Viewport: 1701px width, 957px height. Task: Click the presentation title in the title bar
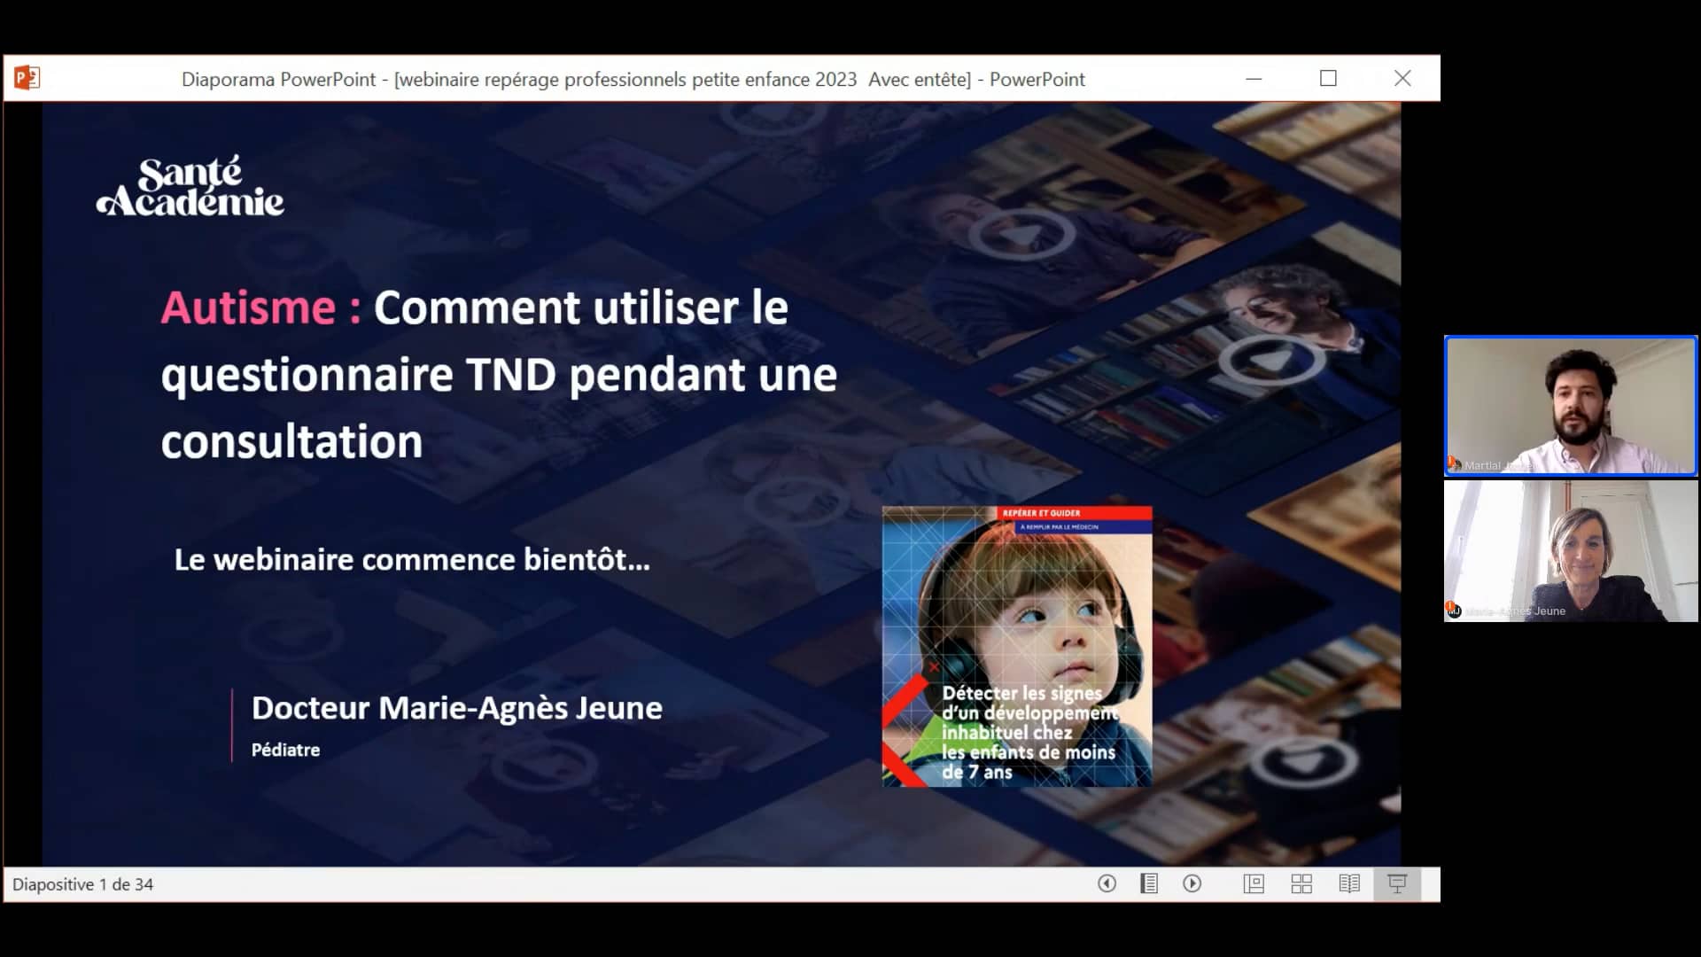633,79
